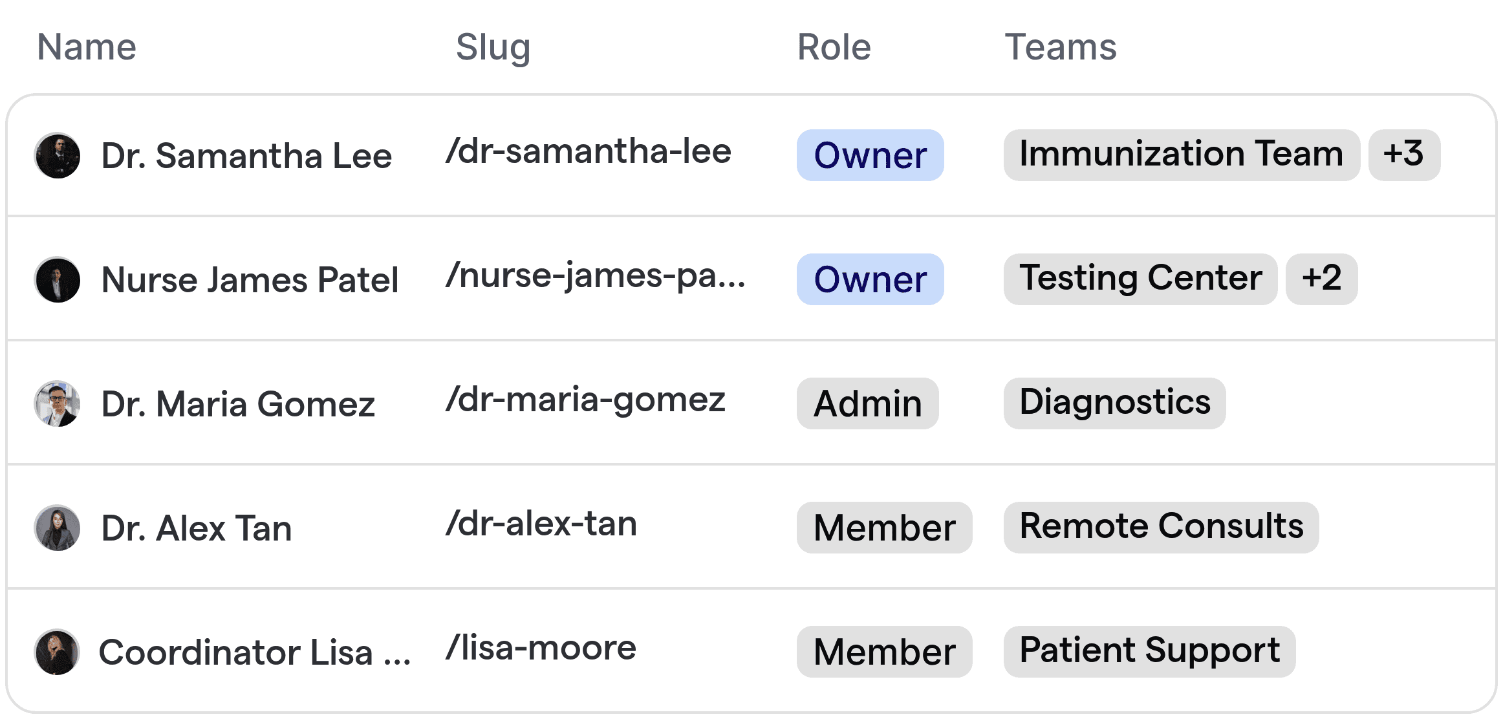
Task: Select the Patient Support tag
Action: click(1149, 652)
